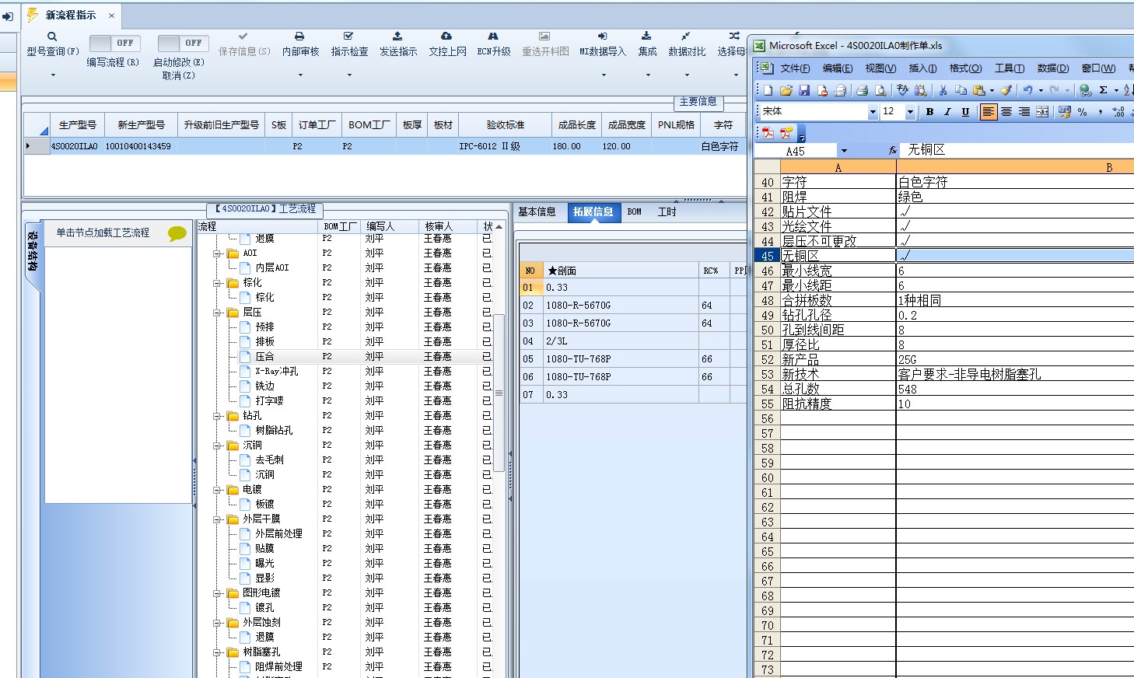Toggle Center alignment in Excel
This screenshot has width=1134, height=678.
[1006, 112]
